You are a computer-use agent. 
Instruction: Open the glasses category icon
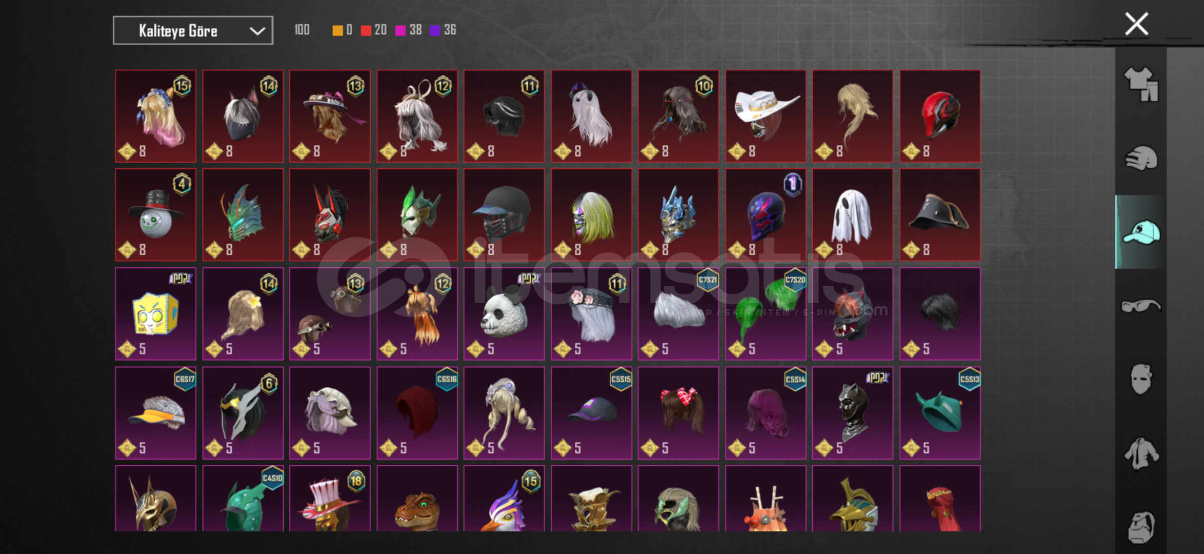[1141, 306]
